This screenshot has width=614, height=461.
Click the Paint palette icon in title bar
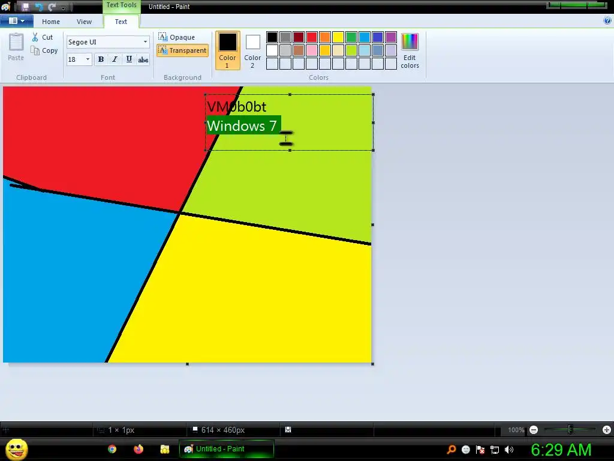click(x=6, y=7)
